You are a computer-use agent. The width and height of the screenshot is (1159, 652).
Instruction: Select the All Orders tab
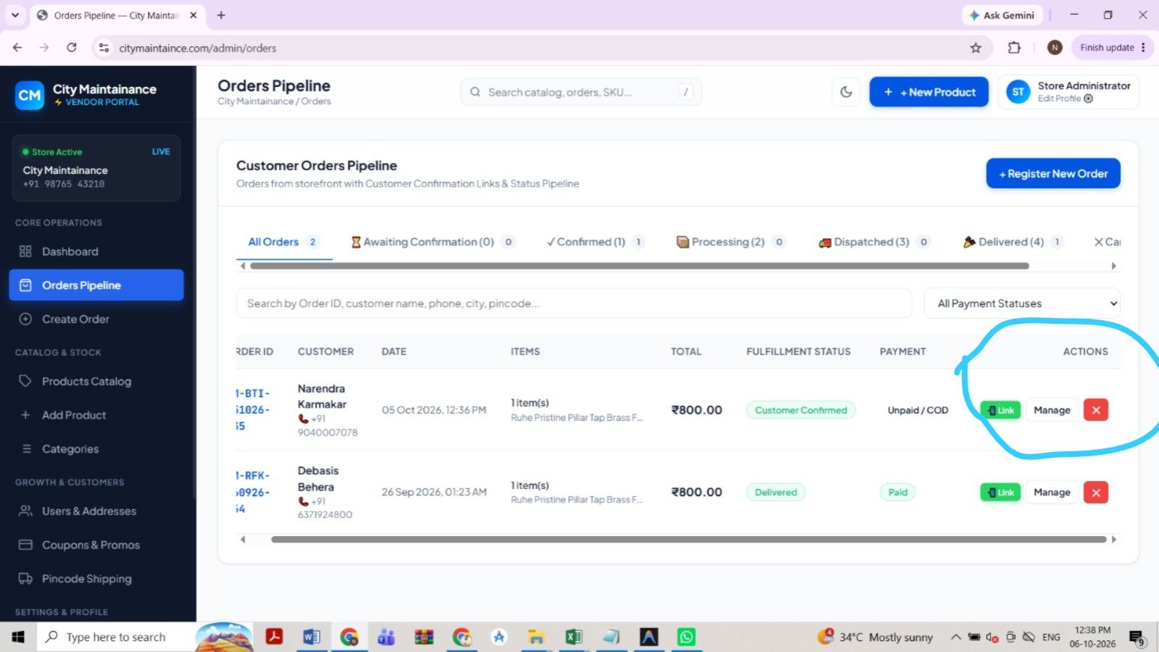283,242
